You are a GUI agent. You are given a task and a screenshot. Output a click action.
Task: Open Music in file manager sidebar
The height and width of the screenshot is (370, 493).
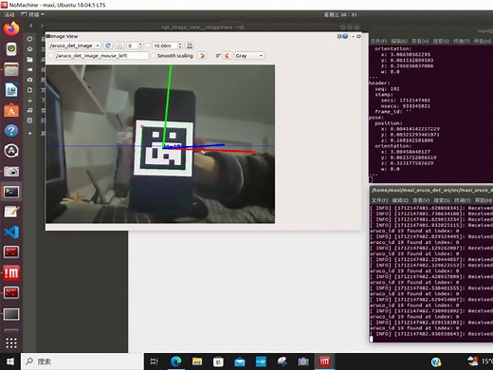pyautogui.click(x=29, y=110)
